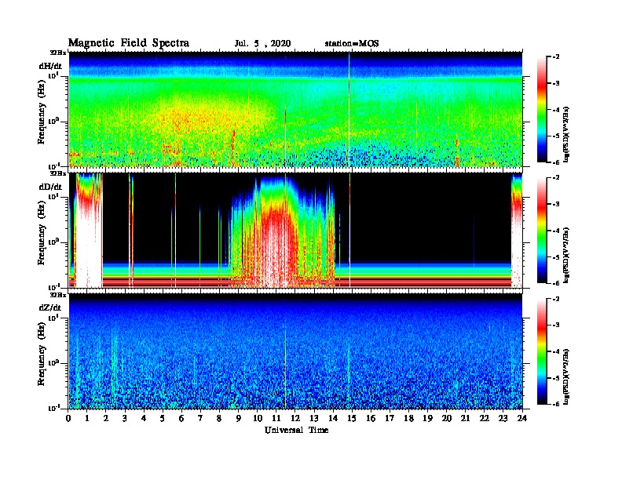Click the "Universal Time" axis title
This screenshot has height=480, width=622.
coord(296,430)
